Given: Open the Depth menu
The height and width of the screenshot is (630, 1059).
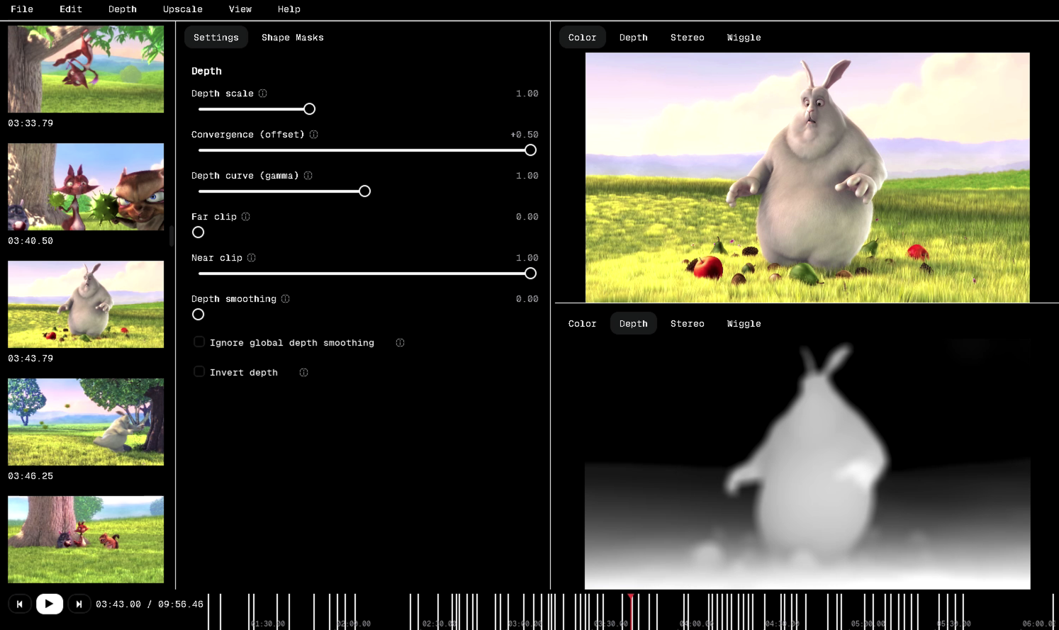Looking at the screenshot, I should click(x=123, y=9).
